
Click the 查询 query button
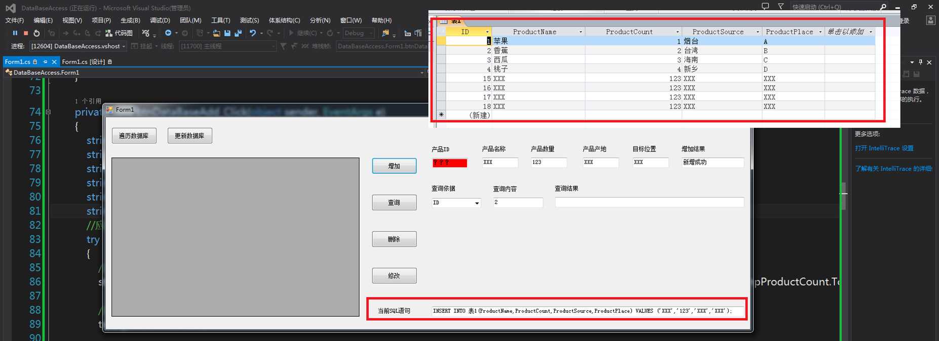click(394, 203)
